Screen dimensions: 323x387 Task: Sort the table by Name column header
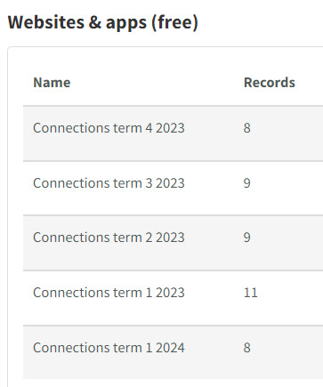(52, 83)
